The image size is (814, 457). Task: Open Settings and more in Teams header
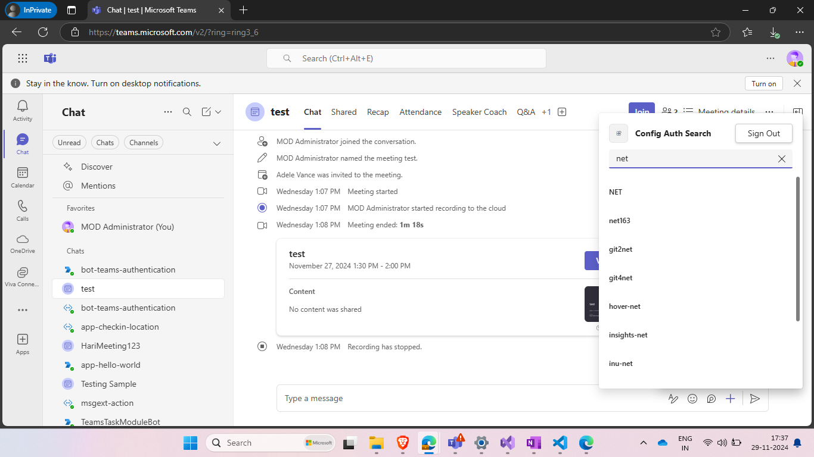(770, 58)
